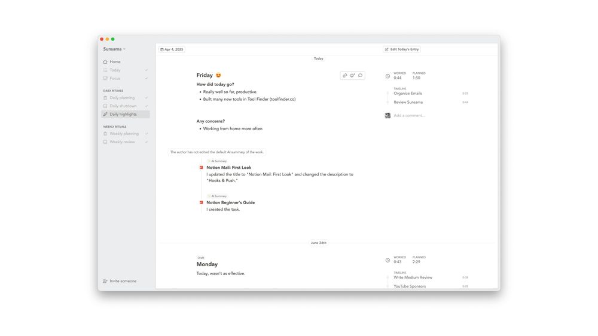Click the smiley emoji next to Friday
The image size is (598, 336).
[x=218, y=75]
